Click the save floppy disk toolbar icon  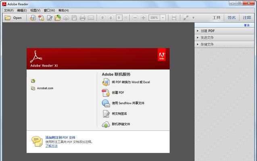[74, 18]
